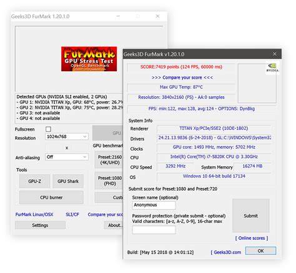This screenshot has width=296, height=273.
Task: Click GPU 3: not available line
Action: click(38, 113)
